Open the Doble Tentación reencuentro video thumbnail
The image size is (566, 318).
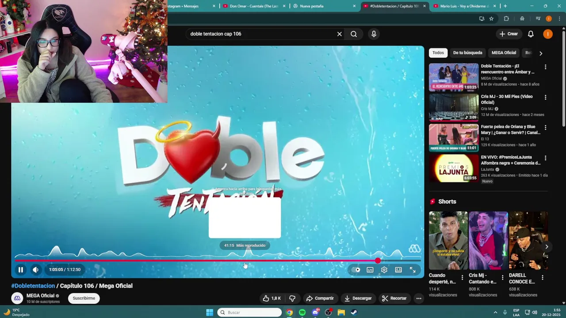[454, 77]
